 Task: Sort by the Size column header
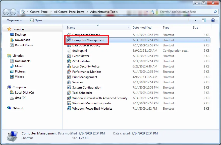click(x=201, y=27)
